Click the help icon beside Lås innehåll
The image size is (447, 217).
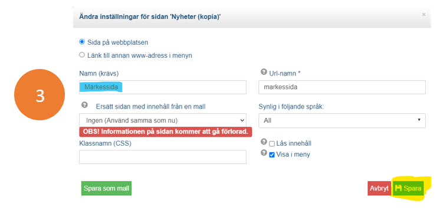click(264, 142)
